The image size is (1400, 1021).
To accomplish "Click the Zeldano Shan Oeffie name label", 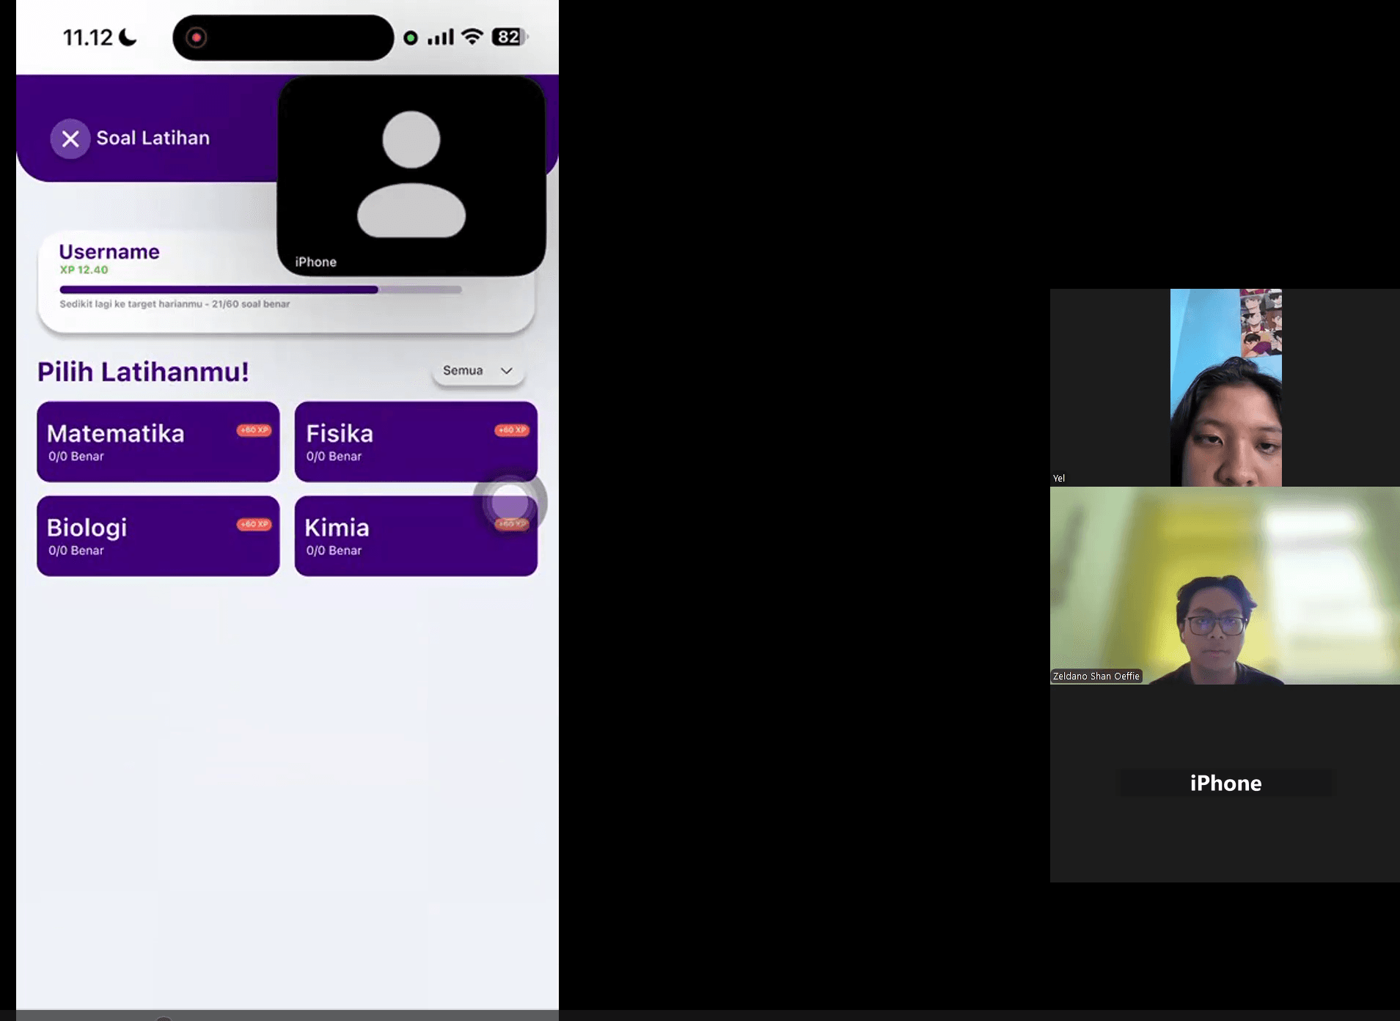I will pyautogui.click(x=1096, y=677).
